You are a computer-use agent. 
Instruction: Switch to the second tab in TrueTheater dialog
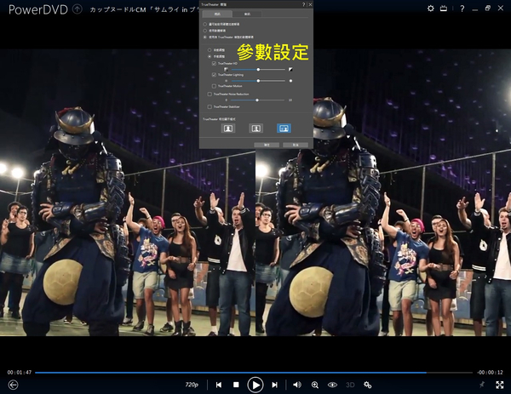point(246,14)
